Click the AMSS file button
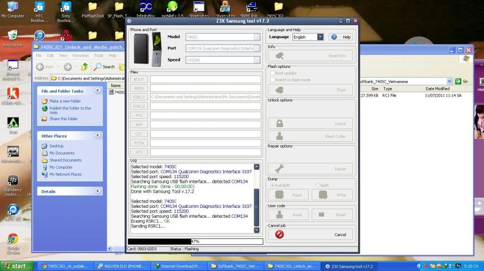The image size is (484, 271). (x=139, y=88)
